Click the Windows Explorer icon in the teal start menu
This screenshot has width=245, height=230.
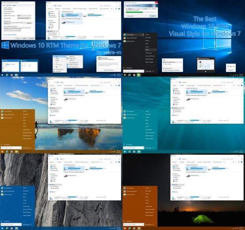[x=125, y=118]
